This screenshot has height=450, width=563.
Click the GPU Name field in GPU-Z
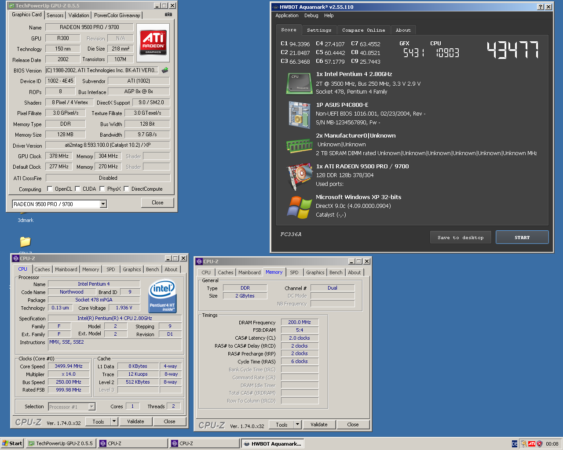coord(89,27)
